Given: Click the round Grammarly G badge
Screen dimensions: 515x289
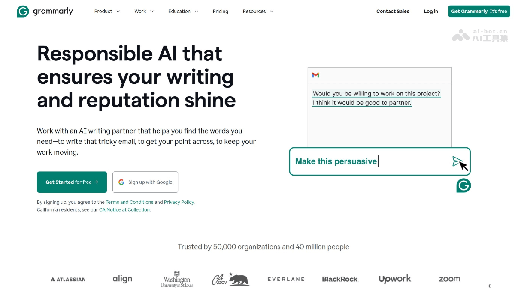Looking at the screenshot, I should [x=463, y=185].
